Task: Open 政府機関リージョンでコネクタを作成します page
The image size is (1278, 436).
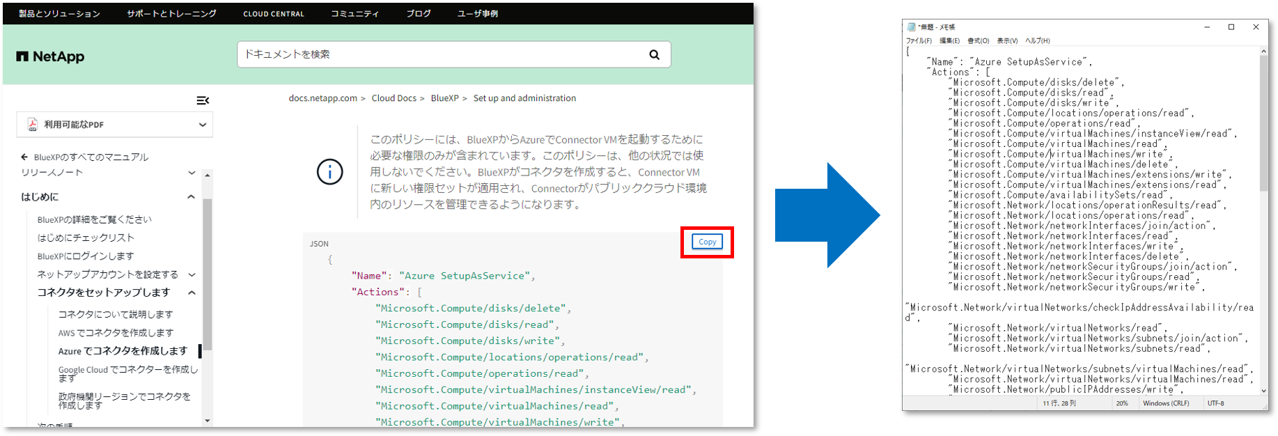Action: click(125, 400)
